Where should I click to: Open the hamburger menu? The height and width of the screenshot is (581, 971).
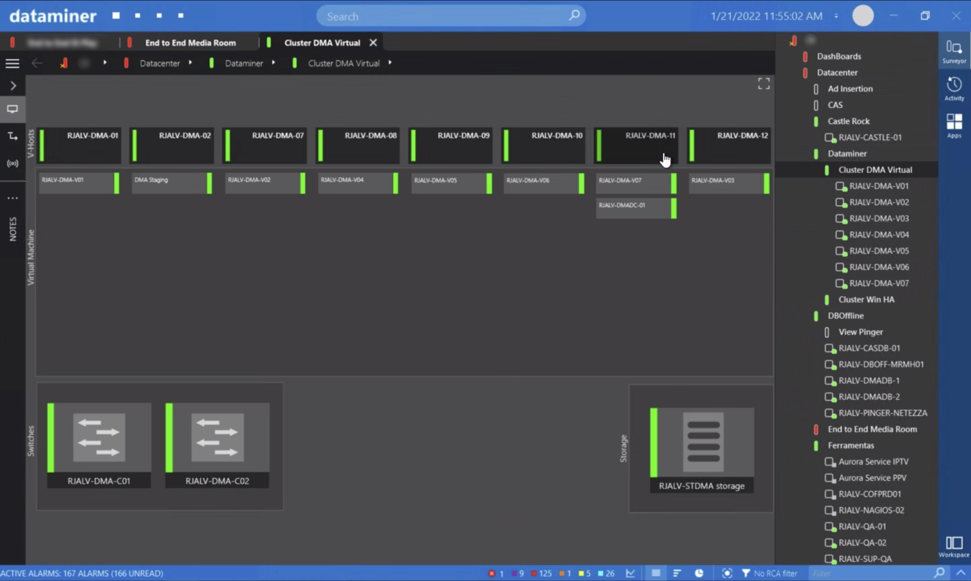pos(12,63)
